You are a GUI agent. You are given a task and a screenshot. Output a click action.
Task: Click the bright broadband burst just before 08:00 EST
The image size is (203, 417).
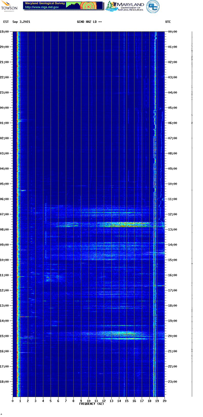pos(121,224)
